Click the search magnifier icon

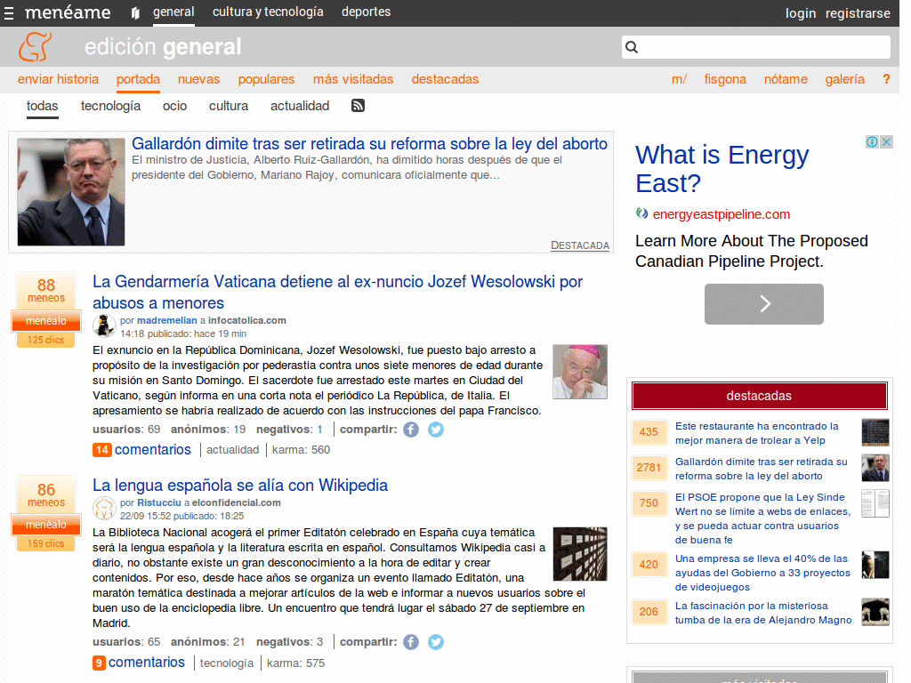pos(632,47)
